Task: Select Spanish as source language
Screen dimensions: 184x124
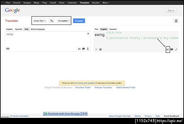Action: [x=18, y=29]
